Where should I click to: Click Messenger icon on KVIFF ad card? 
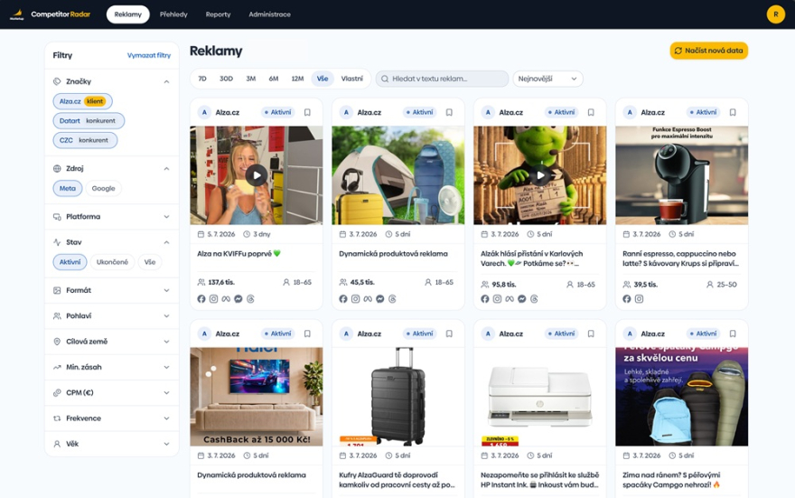(x=238, y=298)
